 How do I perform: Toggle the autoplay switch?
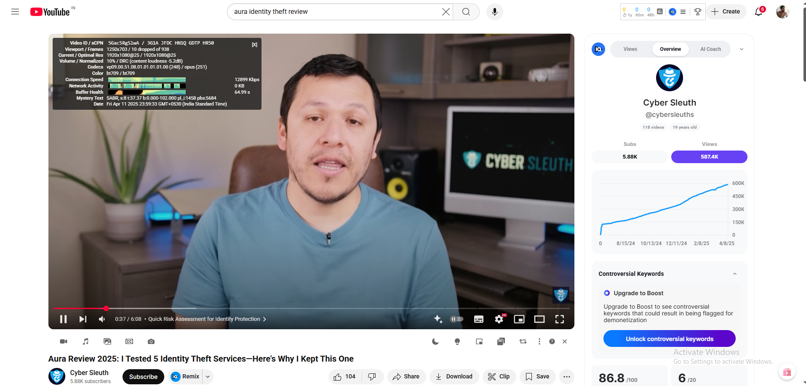point(457,319)
